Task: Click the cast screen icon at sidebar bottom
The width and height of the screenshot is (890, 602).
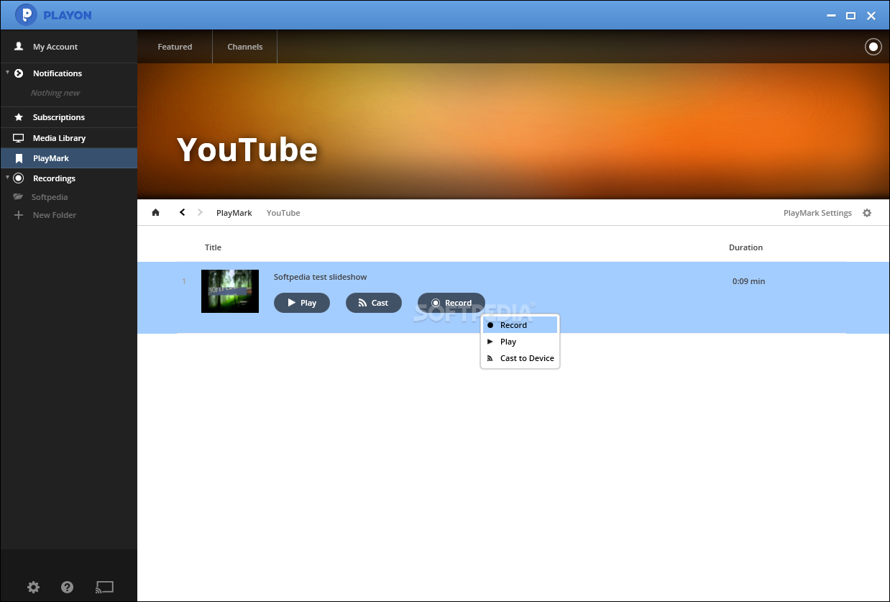Action: pyautogui.click(x=104, y=588)
